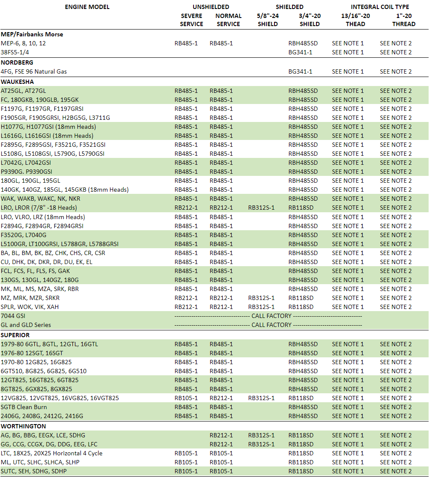Viewport: 429px width, 478px height.
Task: Select the MEP/Fairbanks Morse section heading
Action: [32, 34]
